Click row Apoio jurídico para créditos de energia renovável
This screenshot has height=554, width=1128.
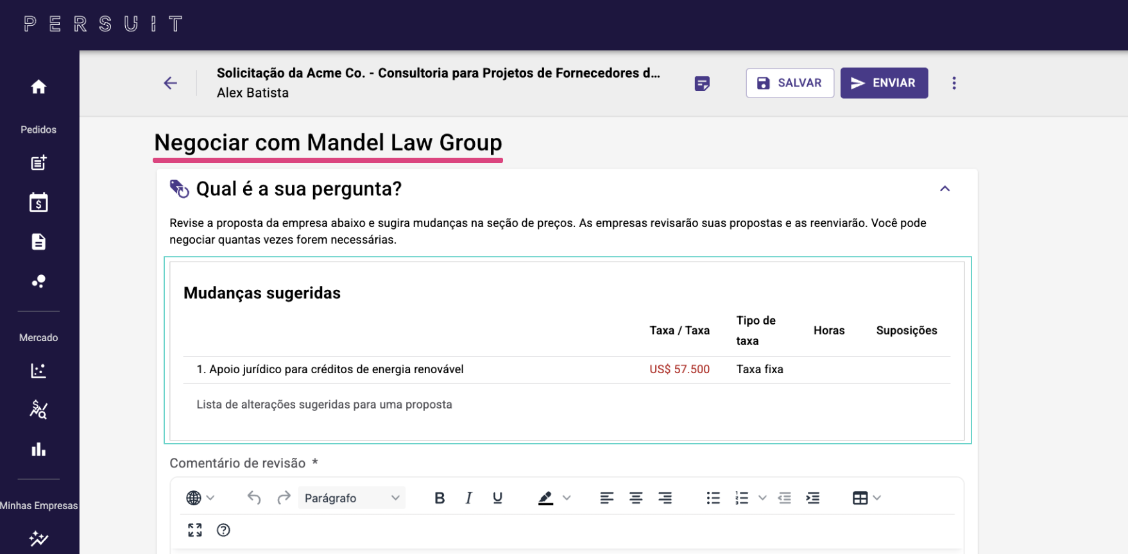pyautogui.click(x=567, y=369)
